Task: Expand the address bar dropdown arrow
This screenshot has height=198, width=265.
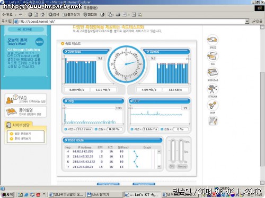Action: pyautogui.click(x=247, y=22)
